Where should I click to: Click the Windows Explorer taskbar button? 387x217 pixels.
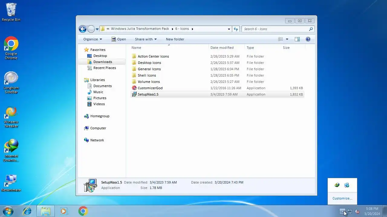click(x=46, y=211)
